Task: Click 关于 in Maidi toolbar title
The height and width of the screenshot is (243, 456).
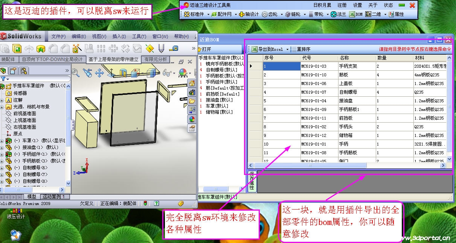Action: [372, 5]
